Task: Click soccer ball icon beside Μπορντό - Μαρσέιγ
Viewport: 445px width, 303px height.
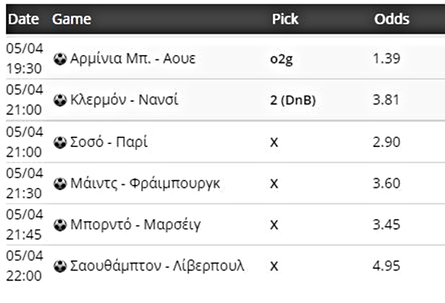Action: [60, 224]
